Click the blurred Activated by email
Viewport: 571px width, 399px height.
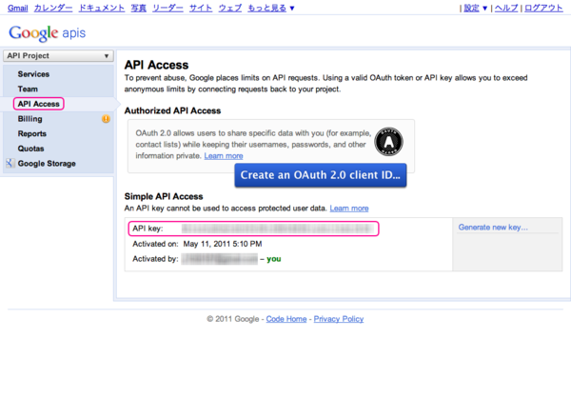coord(220,259)
